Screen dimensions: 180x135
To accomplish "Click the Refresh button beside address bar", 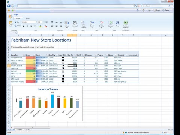I will (x=136, y=6).
